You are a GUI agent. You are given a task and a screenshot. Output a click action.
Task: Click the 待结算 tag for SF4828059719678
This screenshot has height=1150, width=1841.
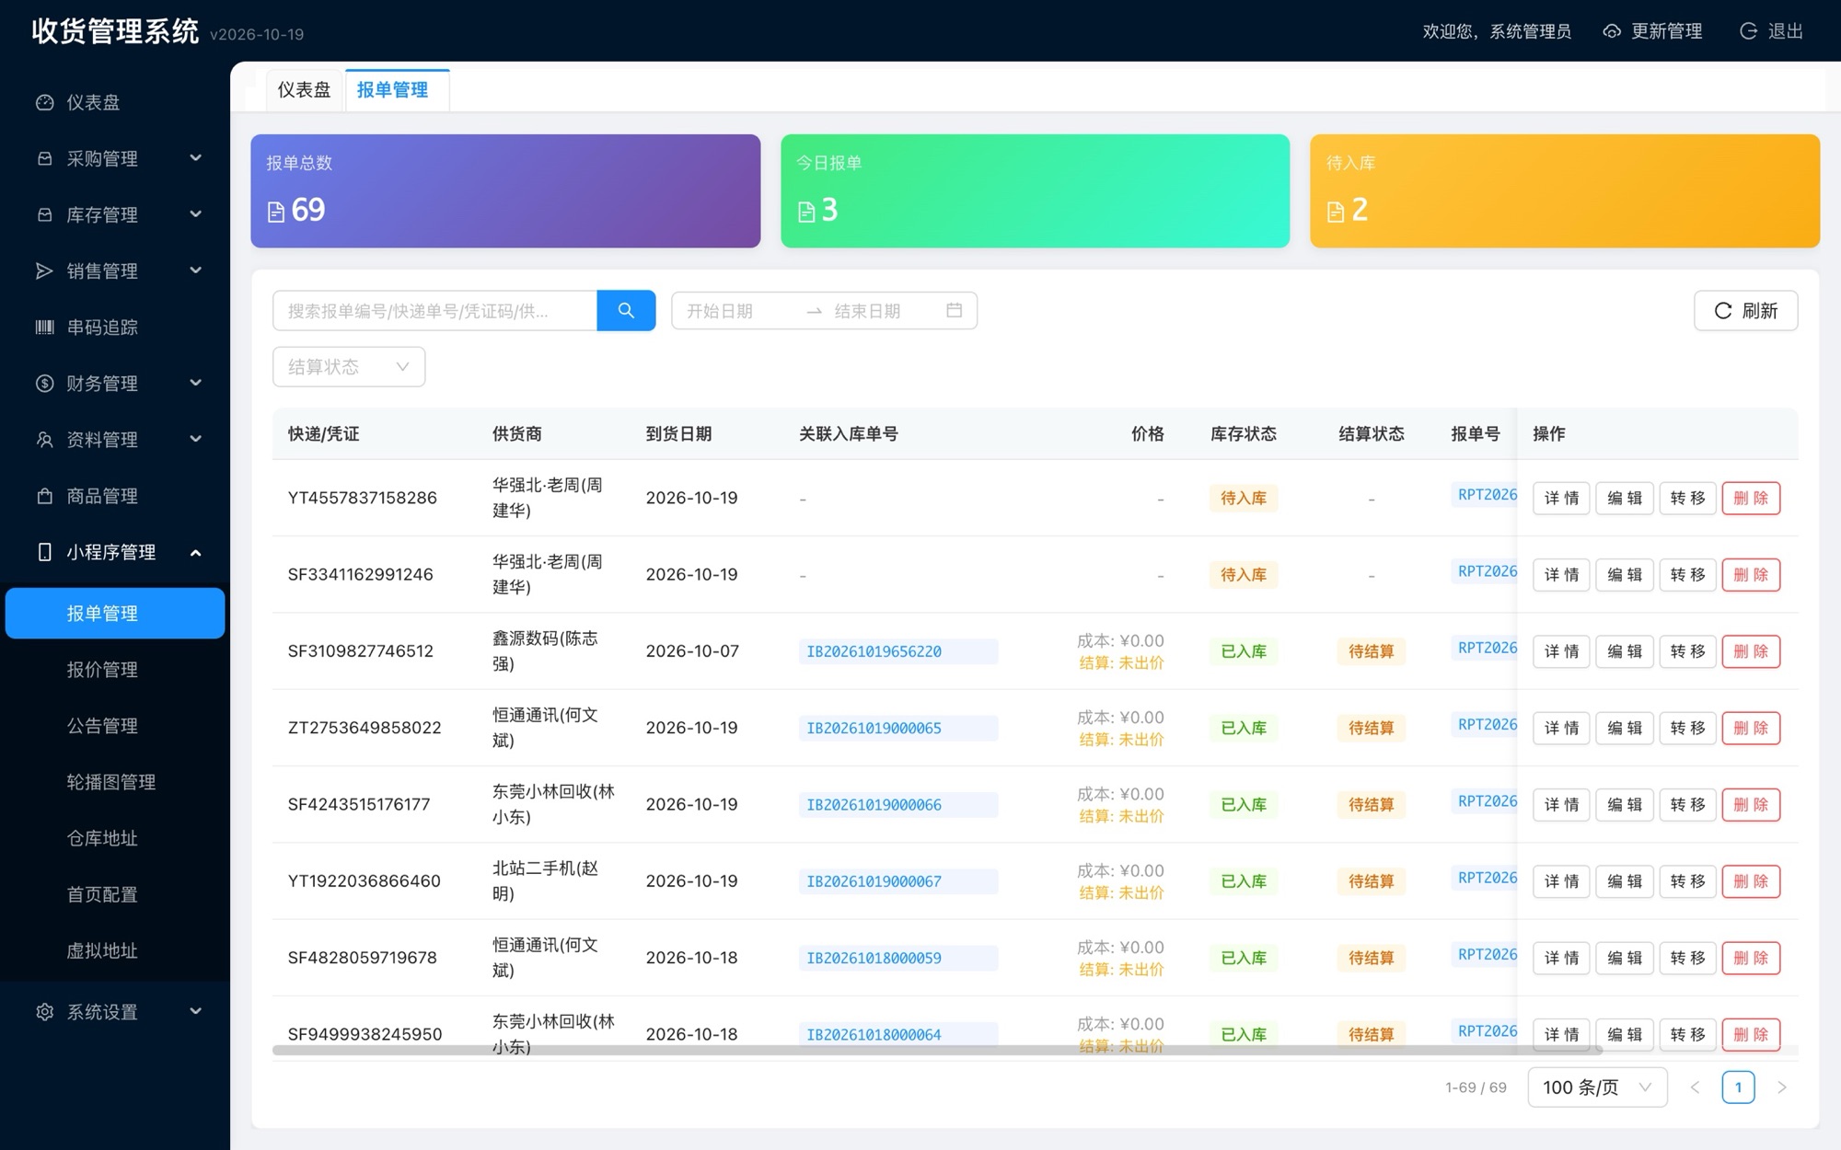[x=1371, y=958]
